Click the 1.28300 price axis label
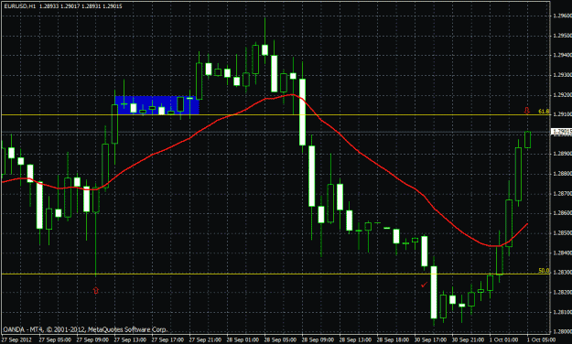This screenshot has height=344, width=572. (562, 273)
